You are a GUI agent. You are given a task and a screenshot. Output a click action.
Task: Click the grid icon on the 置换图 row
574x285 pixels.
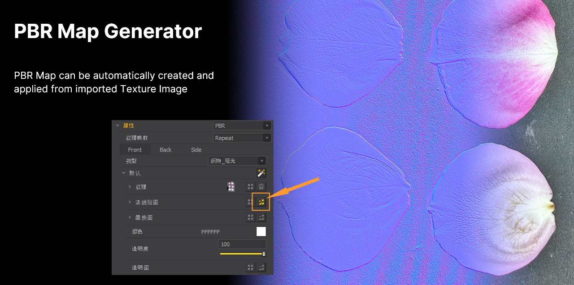click(250, 217)
